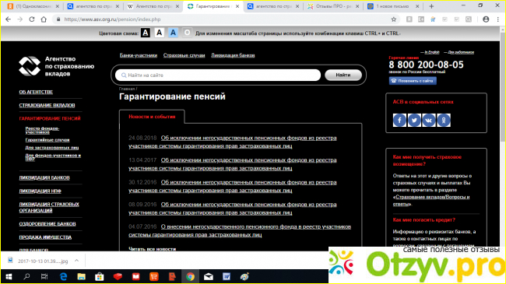Bookmark page with star icon

point(394,19)
